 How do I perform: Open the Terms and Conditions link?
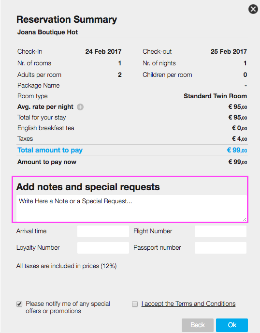pyautogui.click(x=188, y=303)
